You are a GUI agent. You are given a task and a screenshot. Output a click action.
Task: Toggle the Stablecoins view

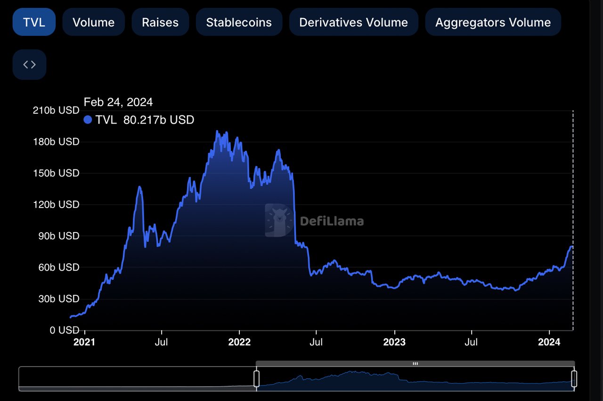(239, 22)
